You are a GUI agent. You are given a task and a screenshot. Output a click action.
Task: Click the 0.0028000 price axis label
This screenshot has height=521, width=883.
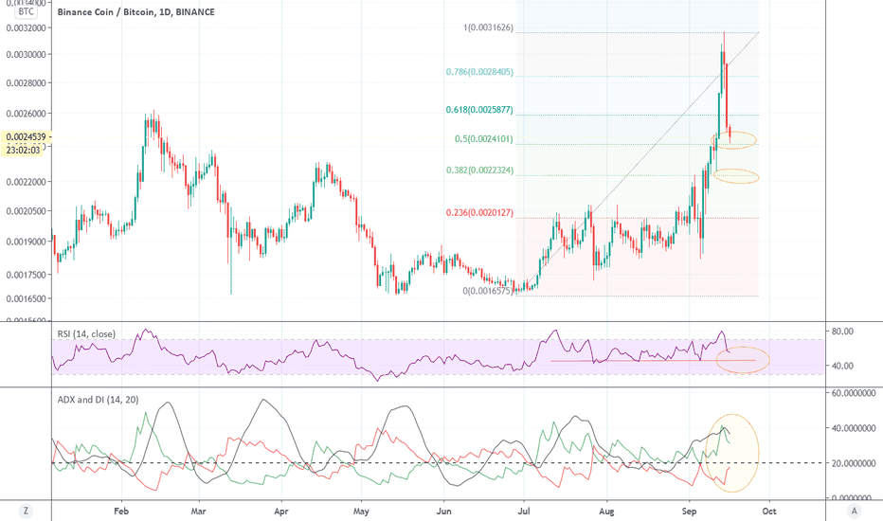point(26,82)
